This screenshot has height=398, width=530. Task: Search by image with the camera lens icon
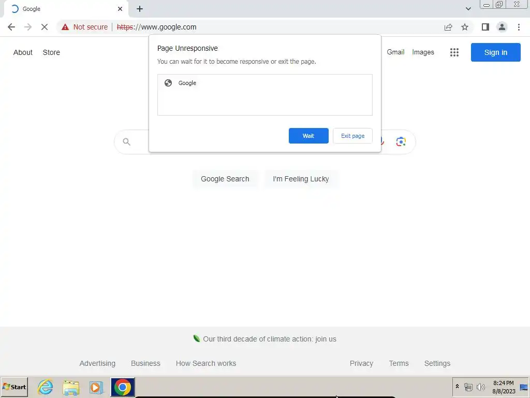401,141
